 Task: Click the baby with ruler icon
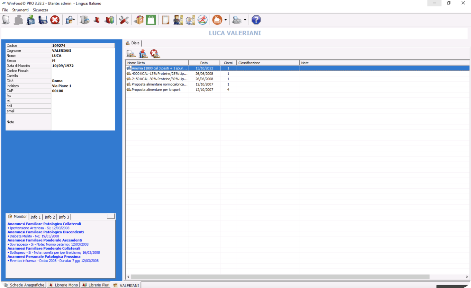190,20
